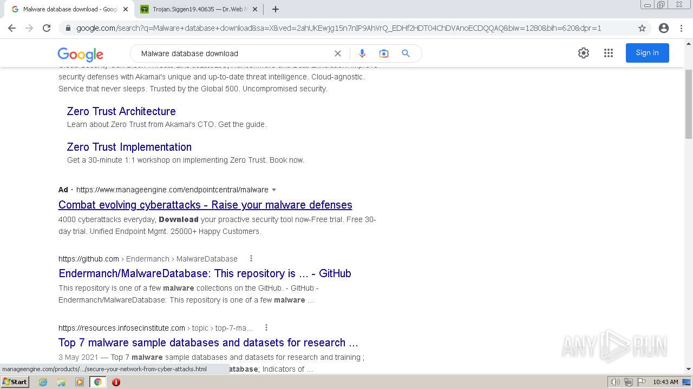This screenshot has width=693, height=389.
Task: Open the red security icon in taskbar
Action: [116, 382]
